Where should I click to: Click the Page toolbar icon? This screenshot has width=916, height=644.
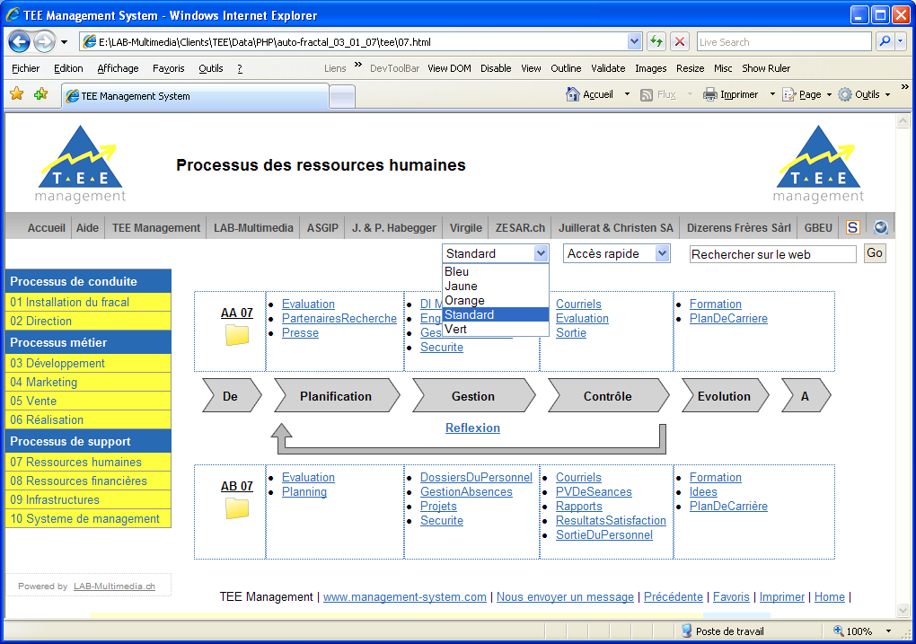pos(788,94)
